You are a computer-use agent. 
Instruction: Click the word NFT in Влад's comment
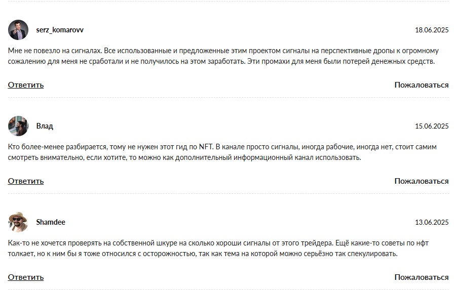(206, 147)
